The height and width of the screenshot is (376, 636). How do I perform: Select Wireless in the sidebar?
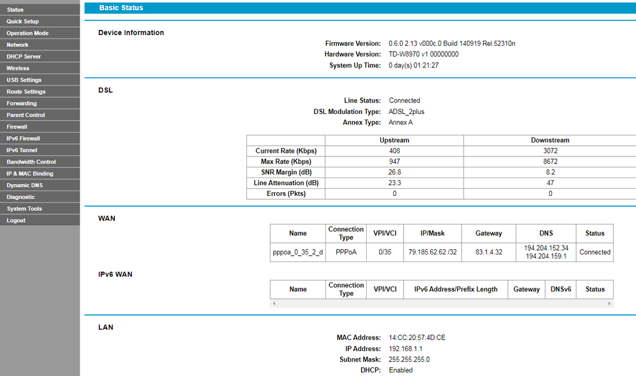tap(18, 68)
